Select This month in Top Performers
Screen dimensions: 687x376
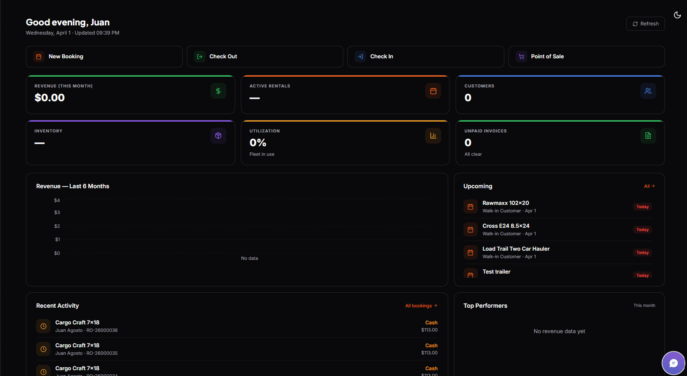tap(644, 305)
